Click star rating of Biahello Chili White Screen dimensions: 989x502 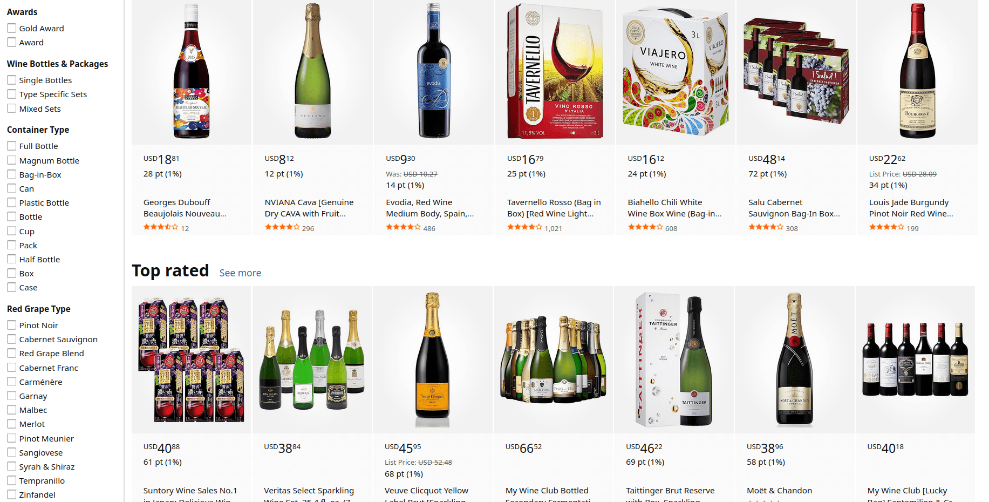[645, 227]
